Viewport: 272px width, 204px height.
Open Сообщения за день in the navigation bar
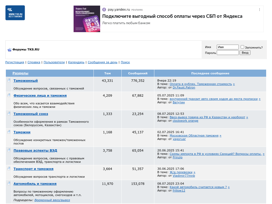[102, 62]
